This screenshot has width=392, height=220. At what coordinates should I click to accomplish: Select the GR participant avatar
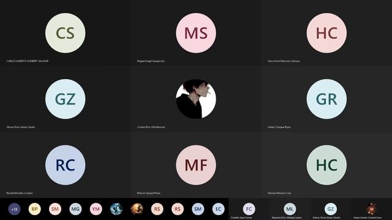coord(326,99)
